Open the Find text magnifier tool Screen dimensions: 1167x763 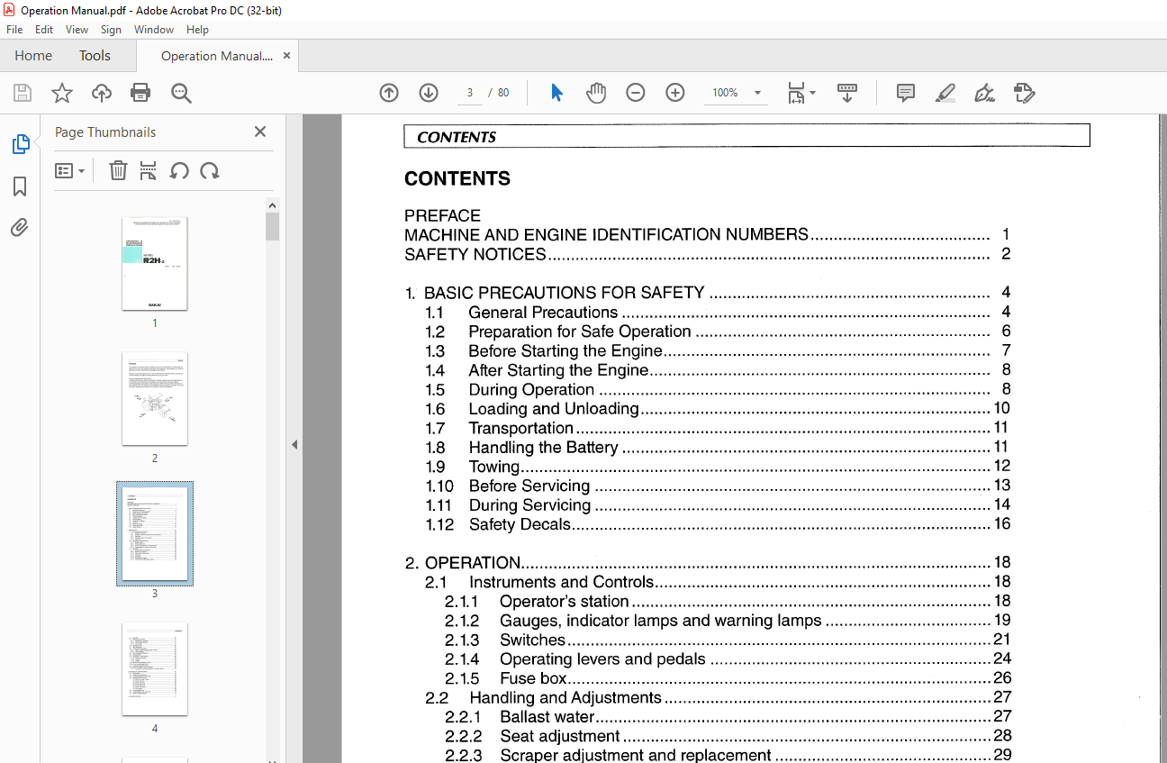[x=181, y=93]
